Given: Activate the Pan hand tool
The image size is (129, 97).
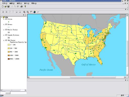Looking at the screenshot, I should point(31,12).
